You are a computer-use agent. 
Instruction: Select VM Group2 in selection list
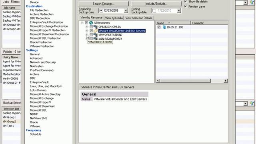[x=11, y=122]
